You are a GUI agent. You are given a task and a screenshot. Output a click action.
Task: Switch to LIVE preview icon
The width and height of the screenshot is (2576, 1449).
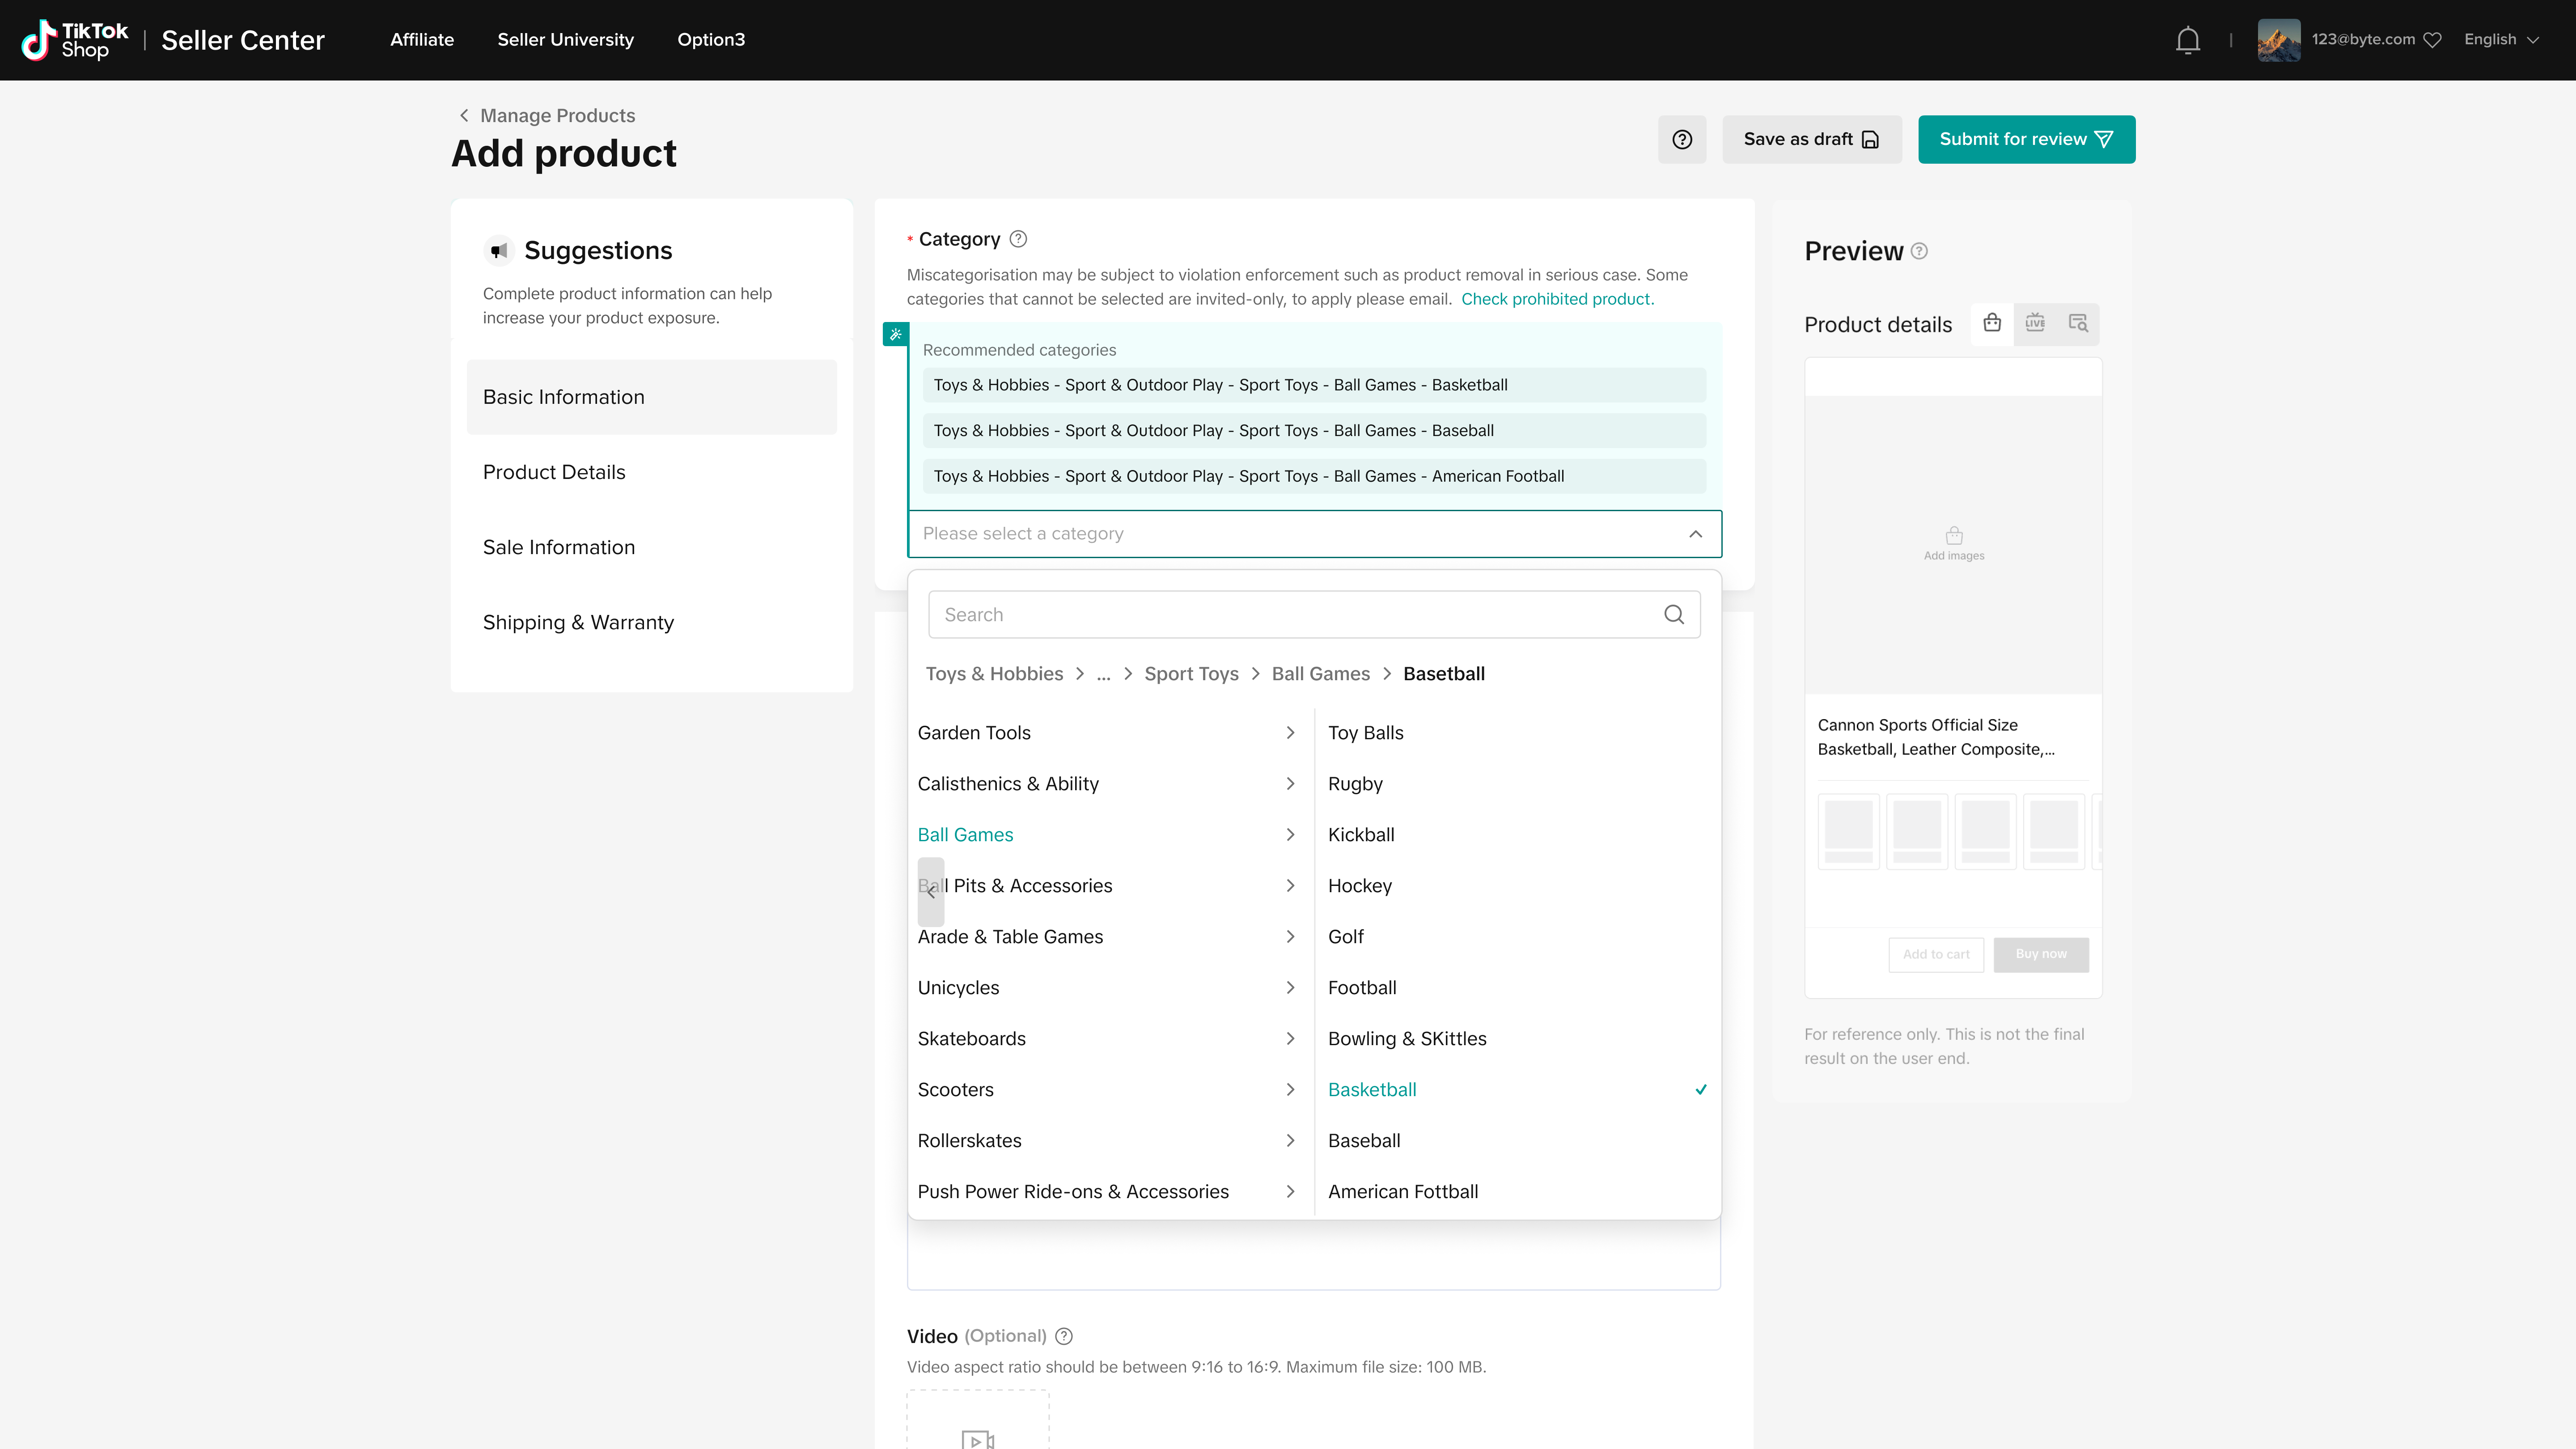coord(2035,323)
